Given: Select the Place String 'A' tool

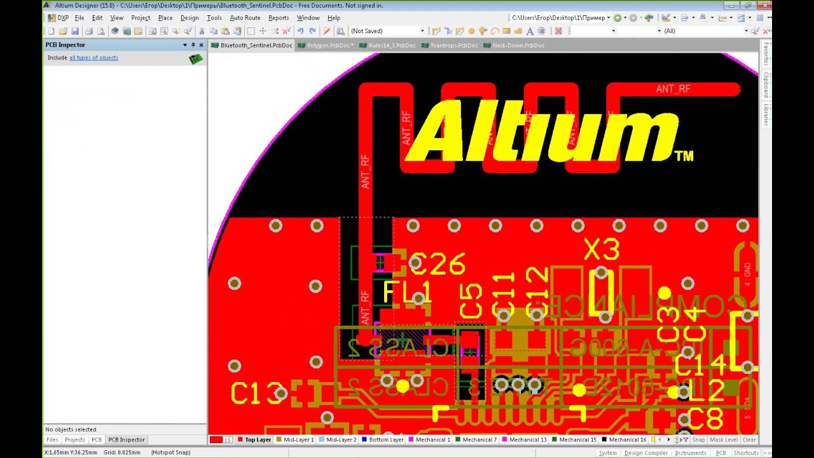Looking at the screenshot, I should [x=530, y=31].
